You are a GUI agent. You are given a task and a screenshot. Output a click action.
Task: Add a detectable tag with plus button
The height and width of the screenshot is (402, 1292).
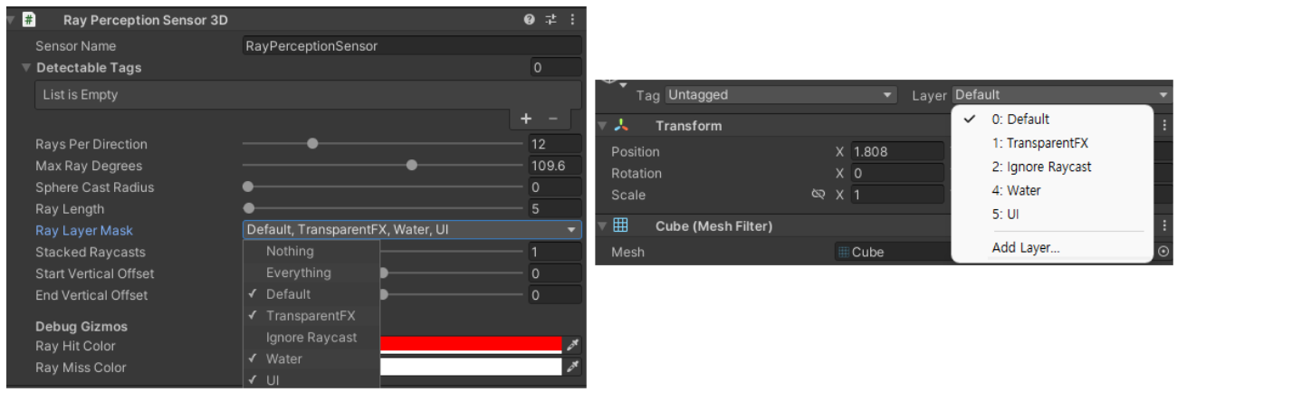tap(526, 119)
